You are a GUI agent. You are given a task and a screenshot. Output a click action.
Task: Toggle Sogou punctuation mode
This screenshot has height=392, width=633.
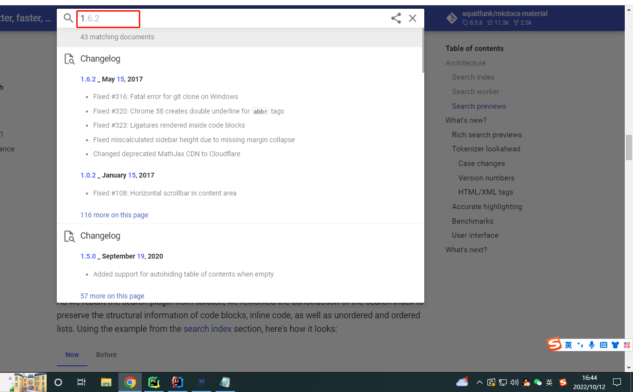tap(580, 345)
